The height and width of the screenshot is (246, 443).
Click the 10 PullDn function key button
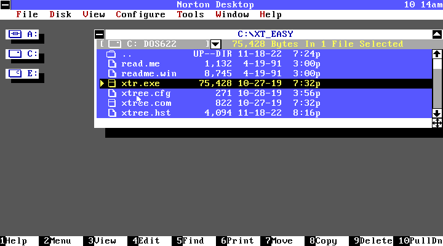tap(418, 241)
